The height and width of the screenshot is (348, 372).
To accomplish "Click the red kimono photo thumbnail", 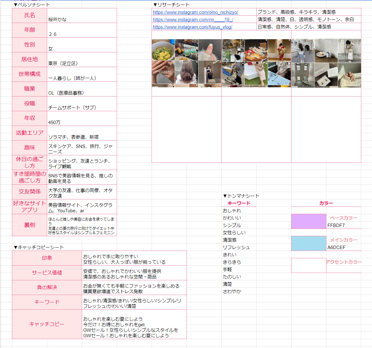I will (x=280, y=51).
